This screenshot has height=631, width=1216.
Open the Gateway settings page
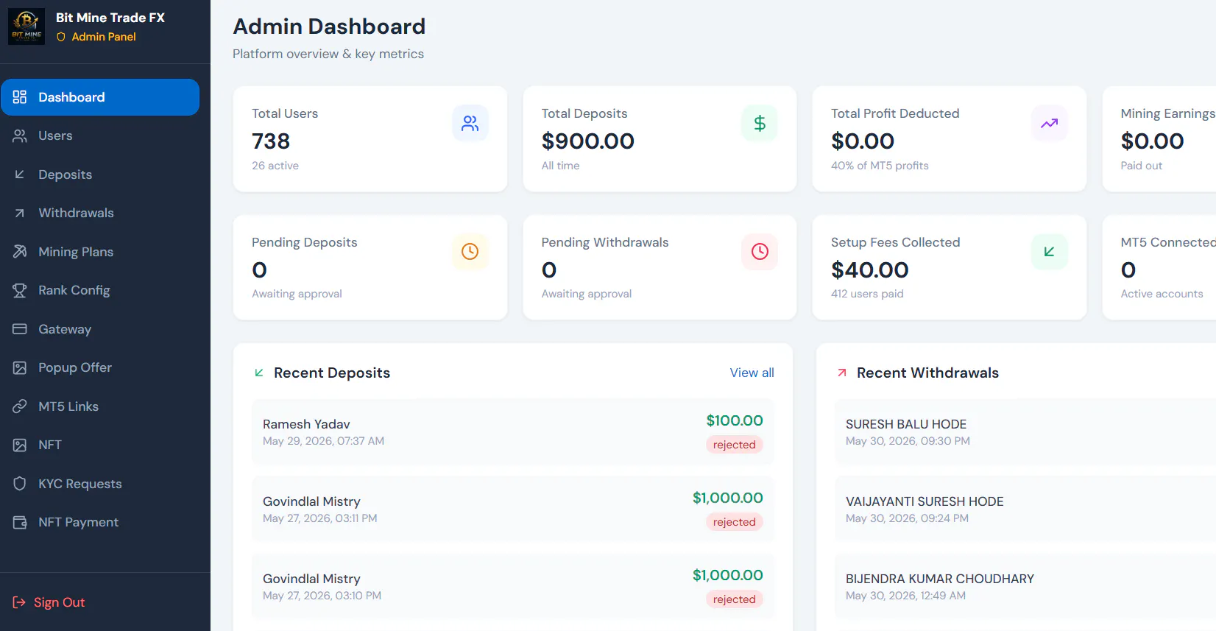click(x=100, y=329)
